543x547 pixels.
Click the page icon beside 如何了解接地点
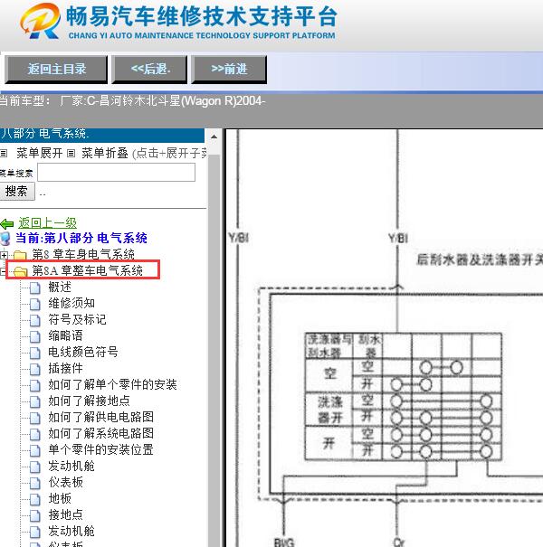pyautogui.click(x=35, y=401)
